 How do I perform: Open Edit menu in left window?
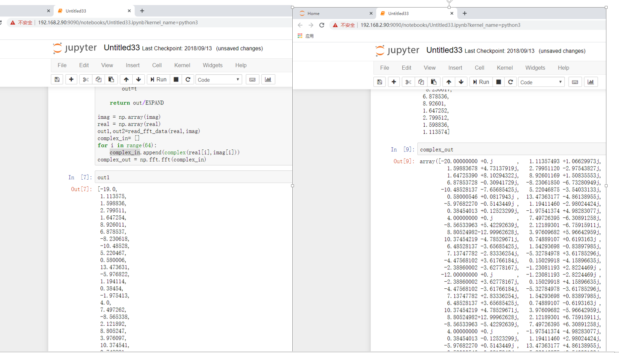point(84,65)
